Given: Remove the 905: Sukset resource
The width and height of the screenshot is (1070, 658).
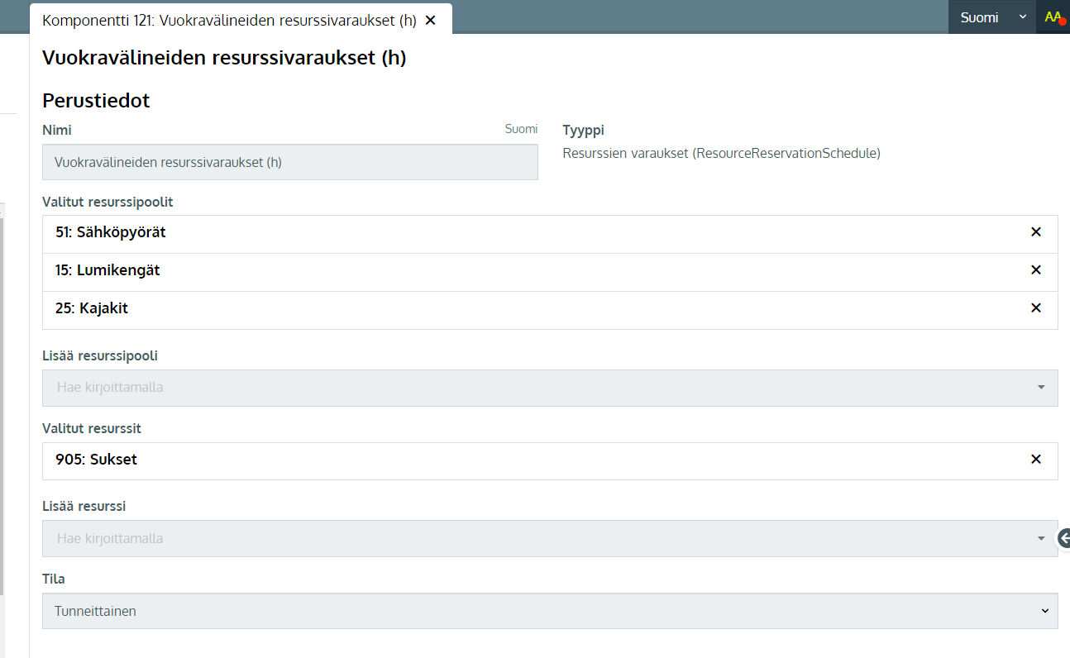Looking at the screenshot, I should click(1035, 460).
